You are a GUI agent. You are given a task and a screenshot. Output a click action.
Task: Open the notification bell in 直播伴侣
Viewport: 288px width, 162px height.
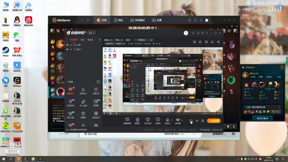pyautogui.click(x=212, y=42)
